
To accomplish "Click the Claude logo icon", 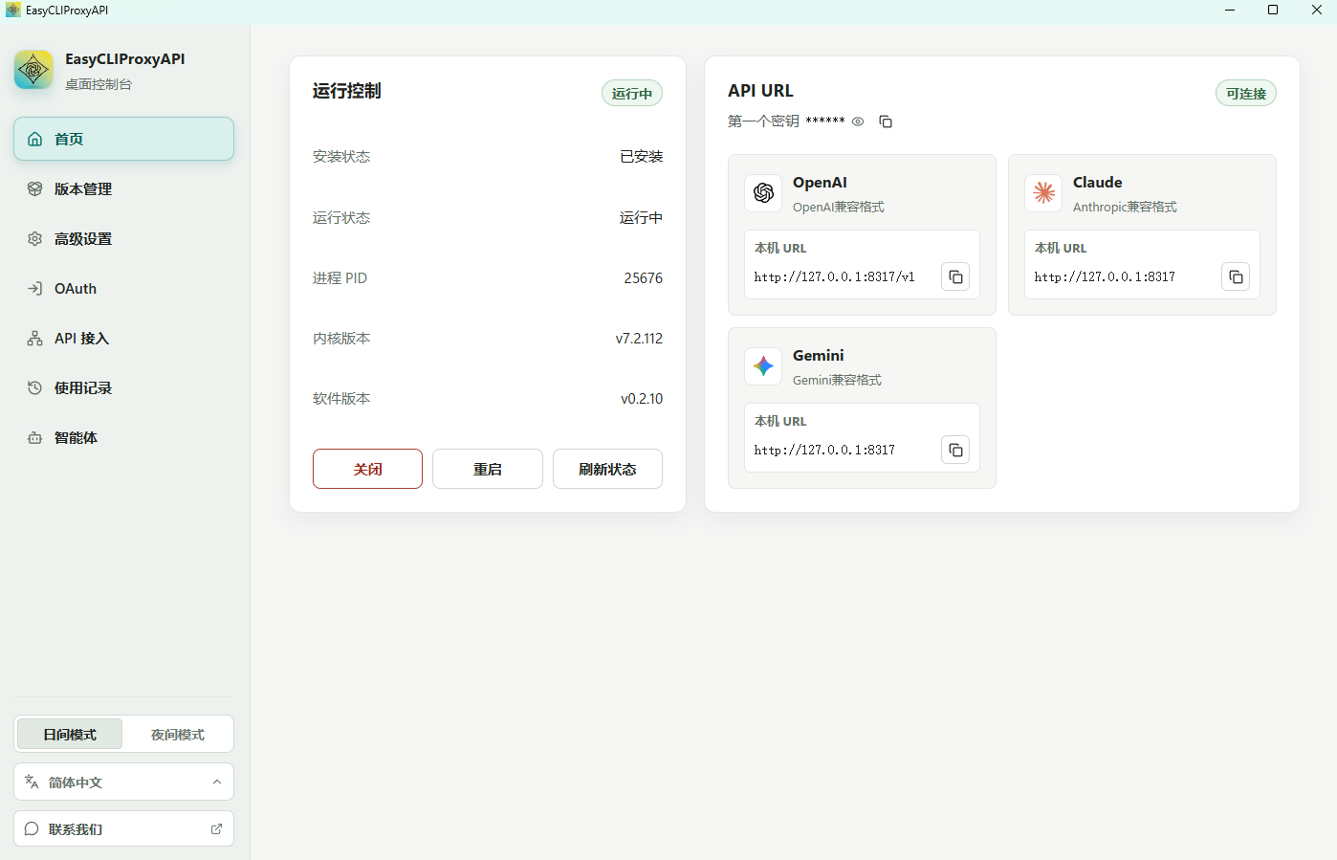I will [1043, 192].
